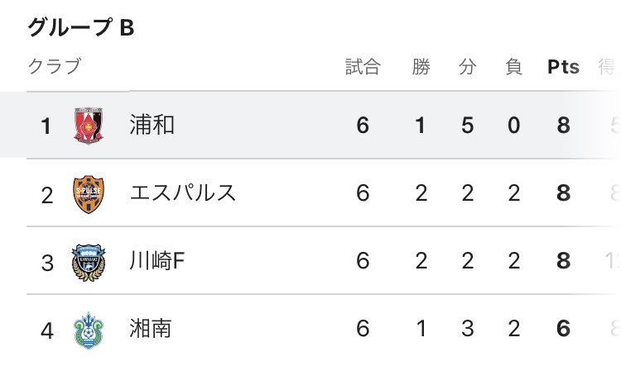
Task: Open the 浦和 team link
Action: pyautogui.click(x=152, y=125)
